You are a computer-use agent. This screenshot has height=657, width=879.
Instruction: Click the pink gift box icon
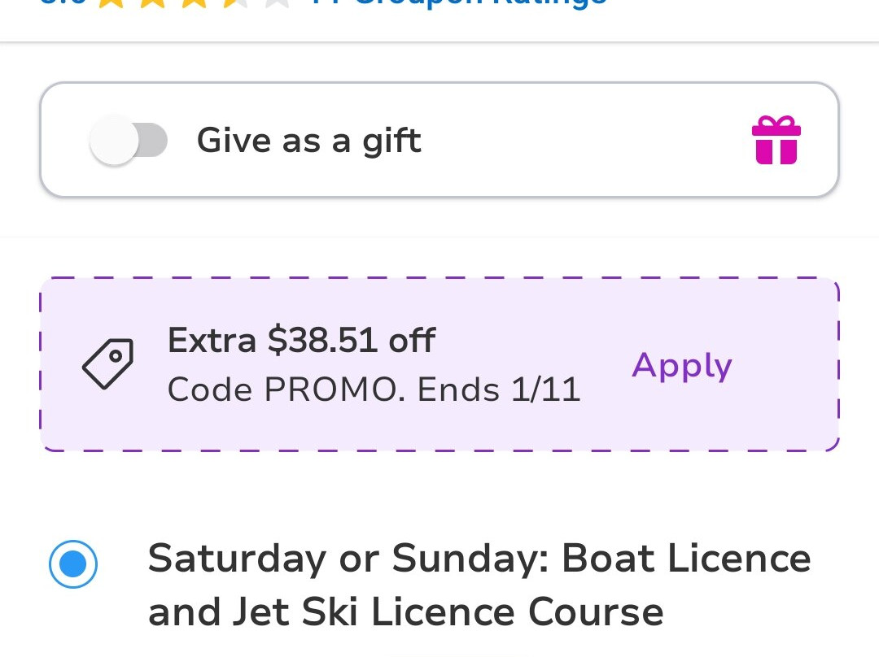[x=776, y=140]
